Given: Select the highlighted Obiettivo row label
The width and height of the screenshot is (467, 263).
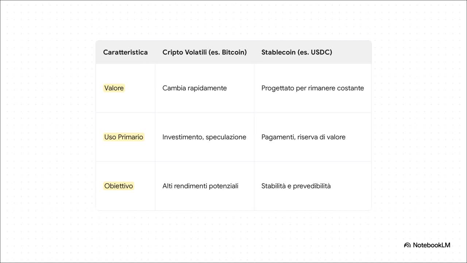Looking at the screenshot, I should [119, 186].
